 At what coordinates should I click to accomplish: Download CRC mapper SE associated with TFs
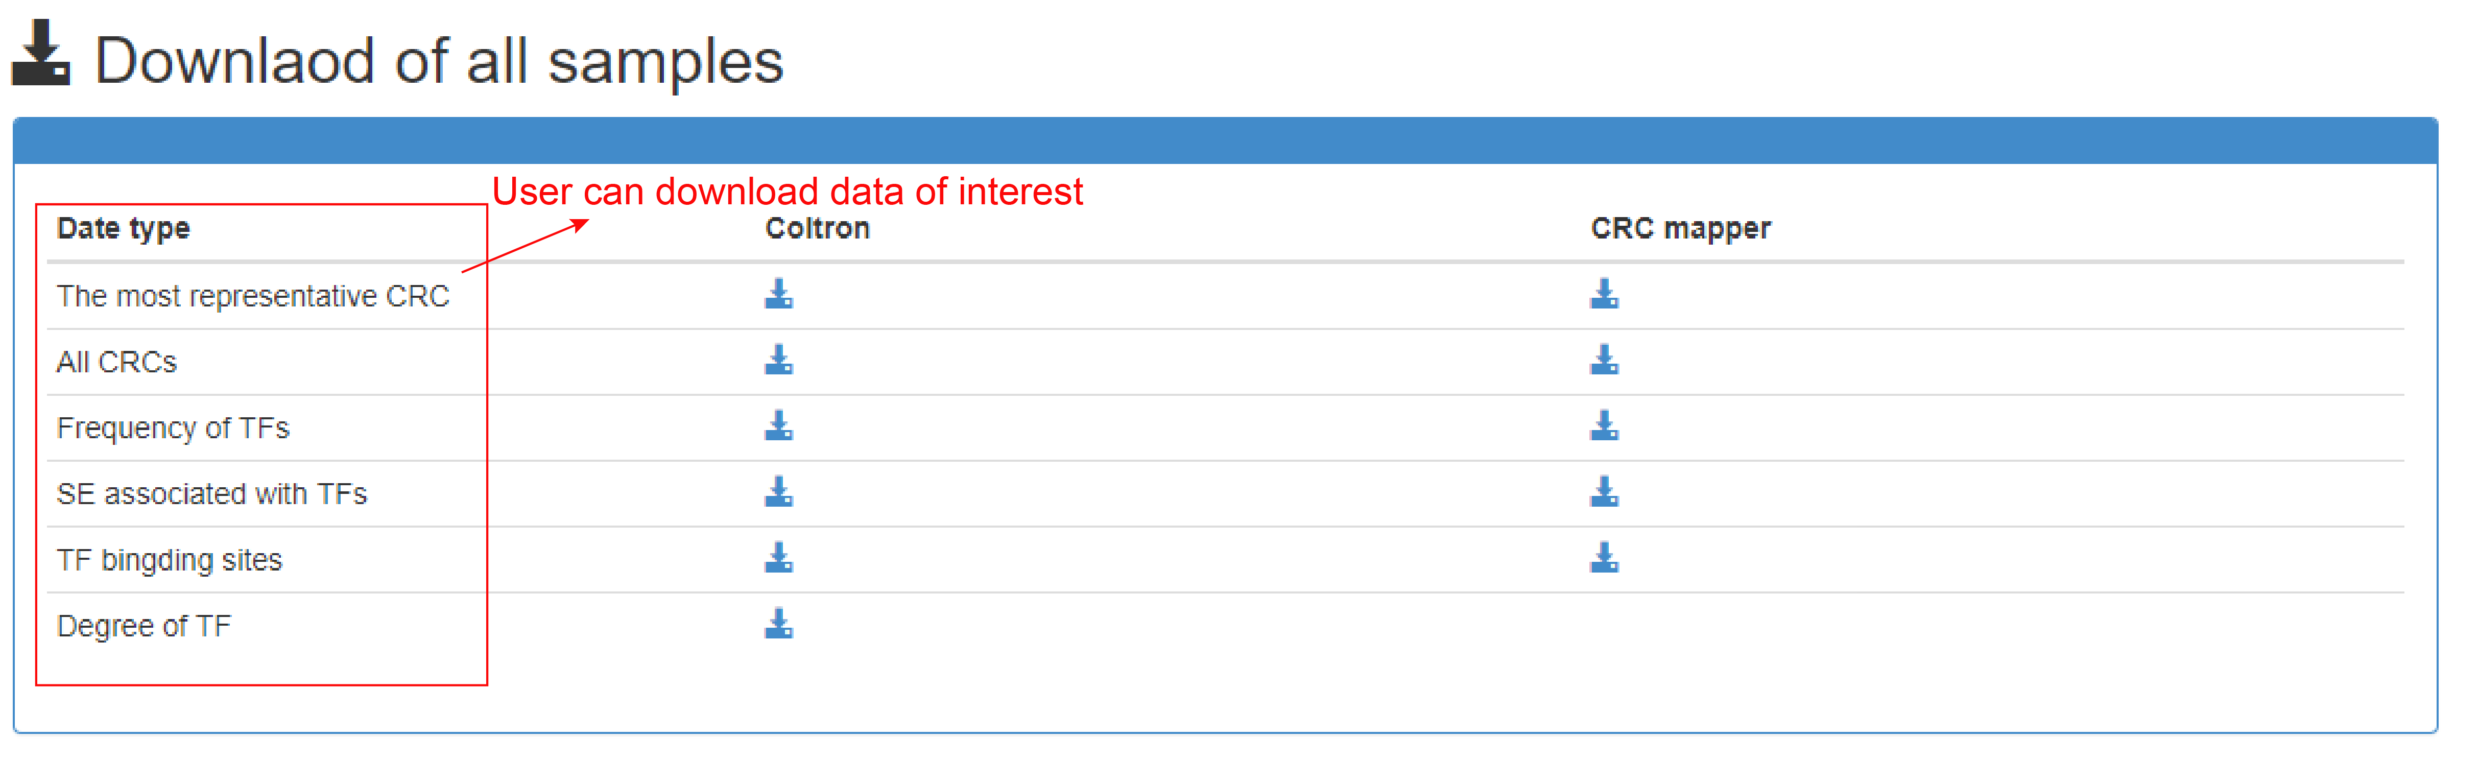[x=1604, y=491]
